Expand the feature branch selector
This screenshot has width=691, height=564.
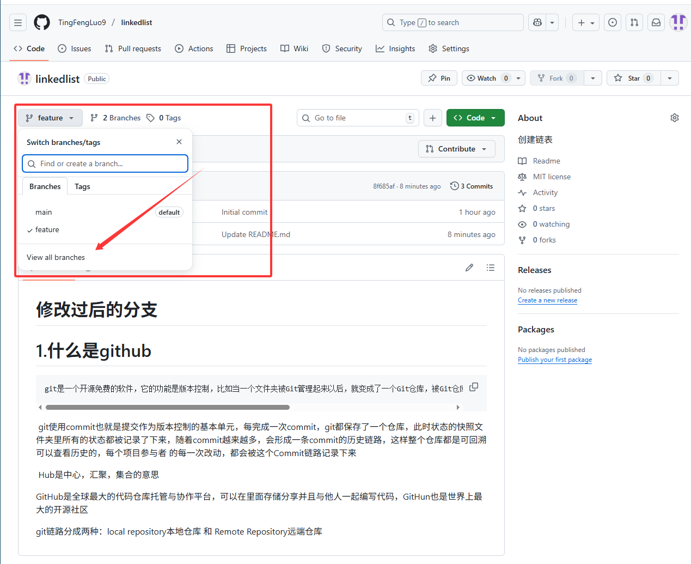[x=50, y=118]
